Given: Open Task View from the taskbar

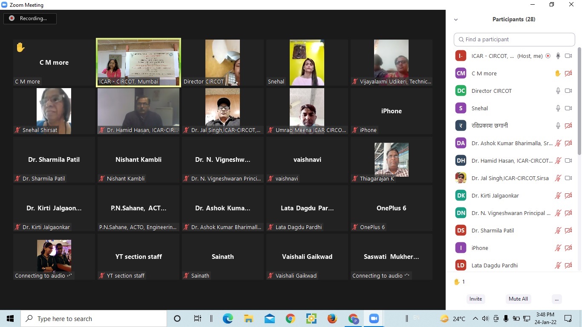Looking at the screenshot, I should tap(198, 318).
